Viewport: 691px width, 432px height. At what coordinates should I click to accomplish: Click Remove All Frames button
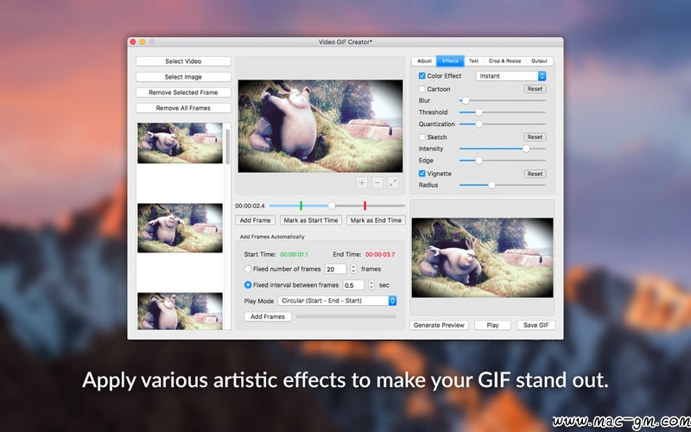[x=183, y=108]
